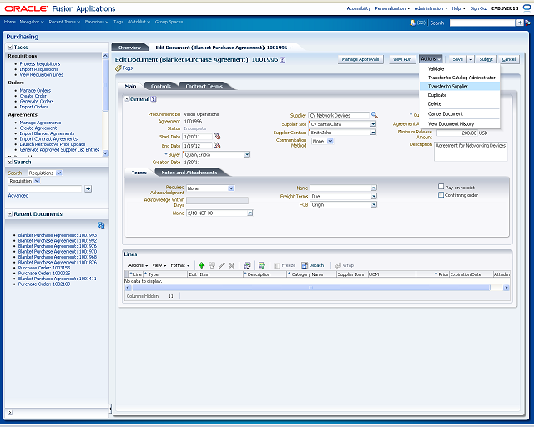The image size is (534, 427).
Task: Open the Supplier Site dropdown
Action: click(373, 124)
